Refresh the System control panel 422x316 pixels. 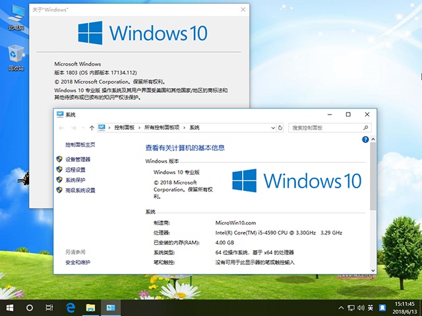[x=280, y=128]
